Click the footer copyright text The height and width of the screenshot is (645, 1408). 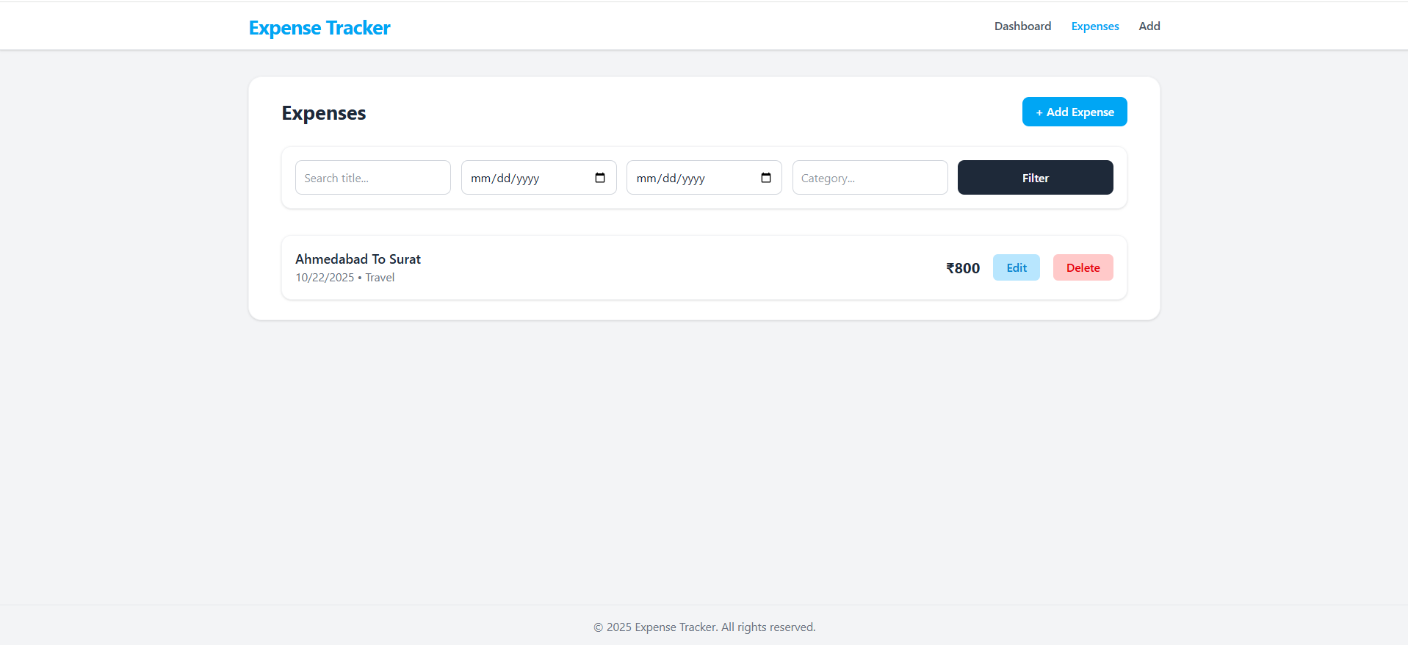click(704, 627)
